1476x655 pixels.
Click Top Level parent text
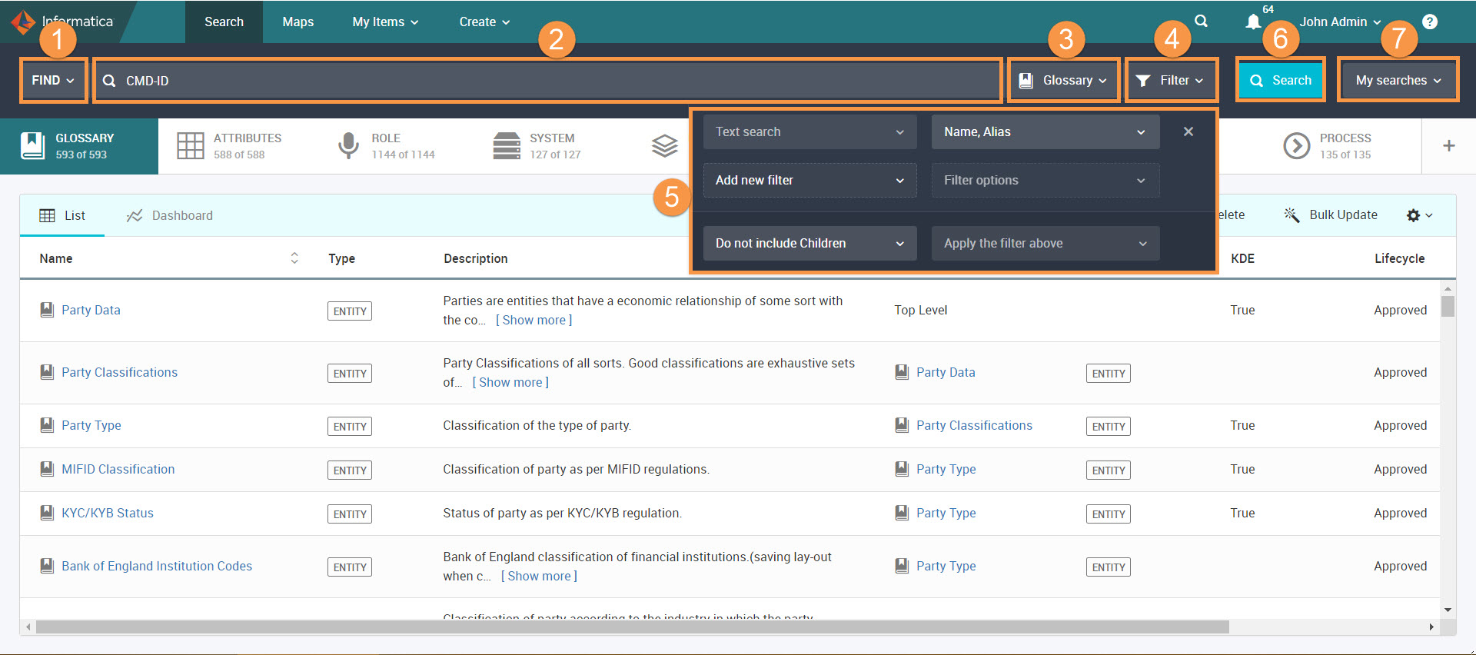click(x=920, y=310)
